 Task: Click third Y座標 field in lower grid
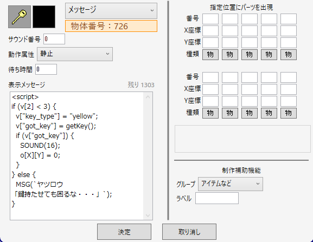click(250, 101)
